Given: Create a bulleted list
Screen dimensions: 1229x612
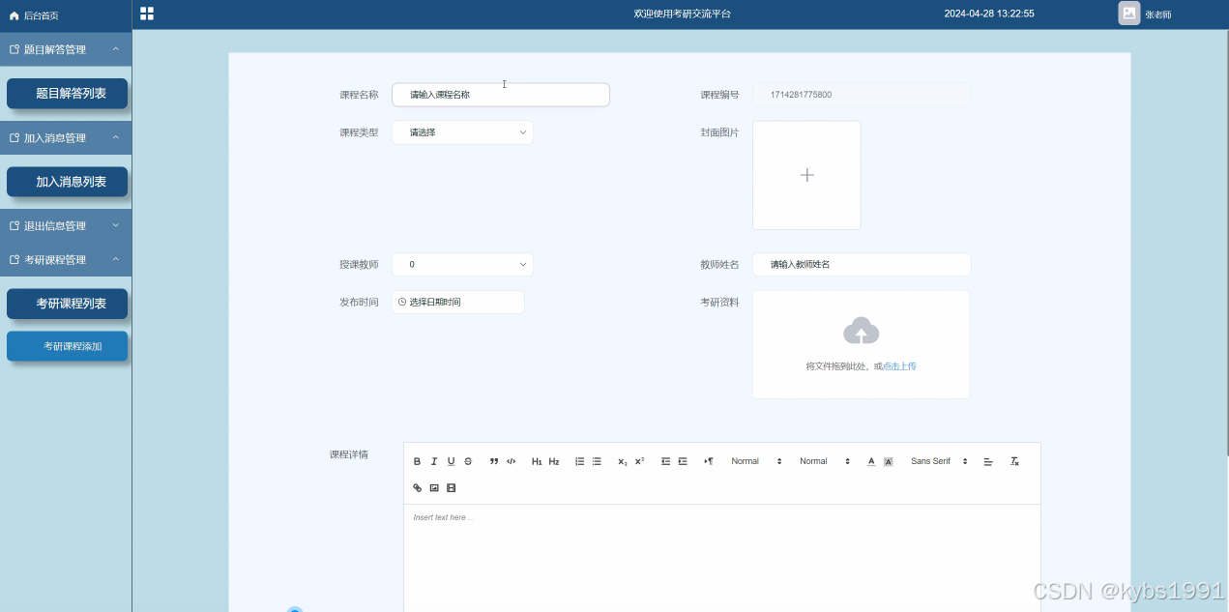Looking at the screenshot, I should [597, 462].
